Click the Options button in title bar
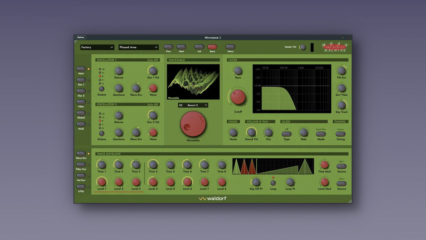Image resolution: width=426 pixels, height=240 pixels. pyautogui.click(x=81, y=37)
